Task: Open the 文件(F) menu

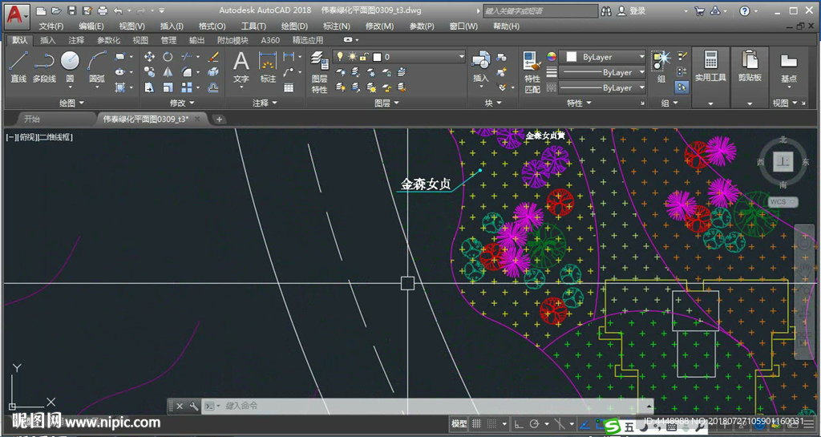Action: click(x=51, y=26)
